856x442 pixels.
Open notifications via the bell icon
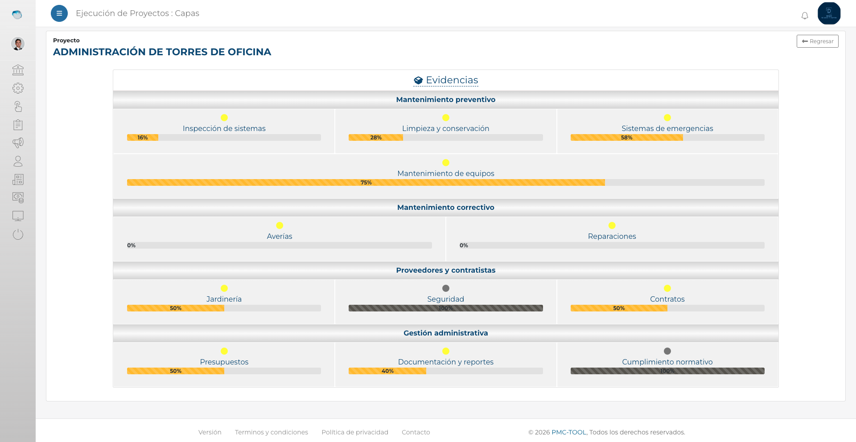click(805, 15)
